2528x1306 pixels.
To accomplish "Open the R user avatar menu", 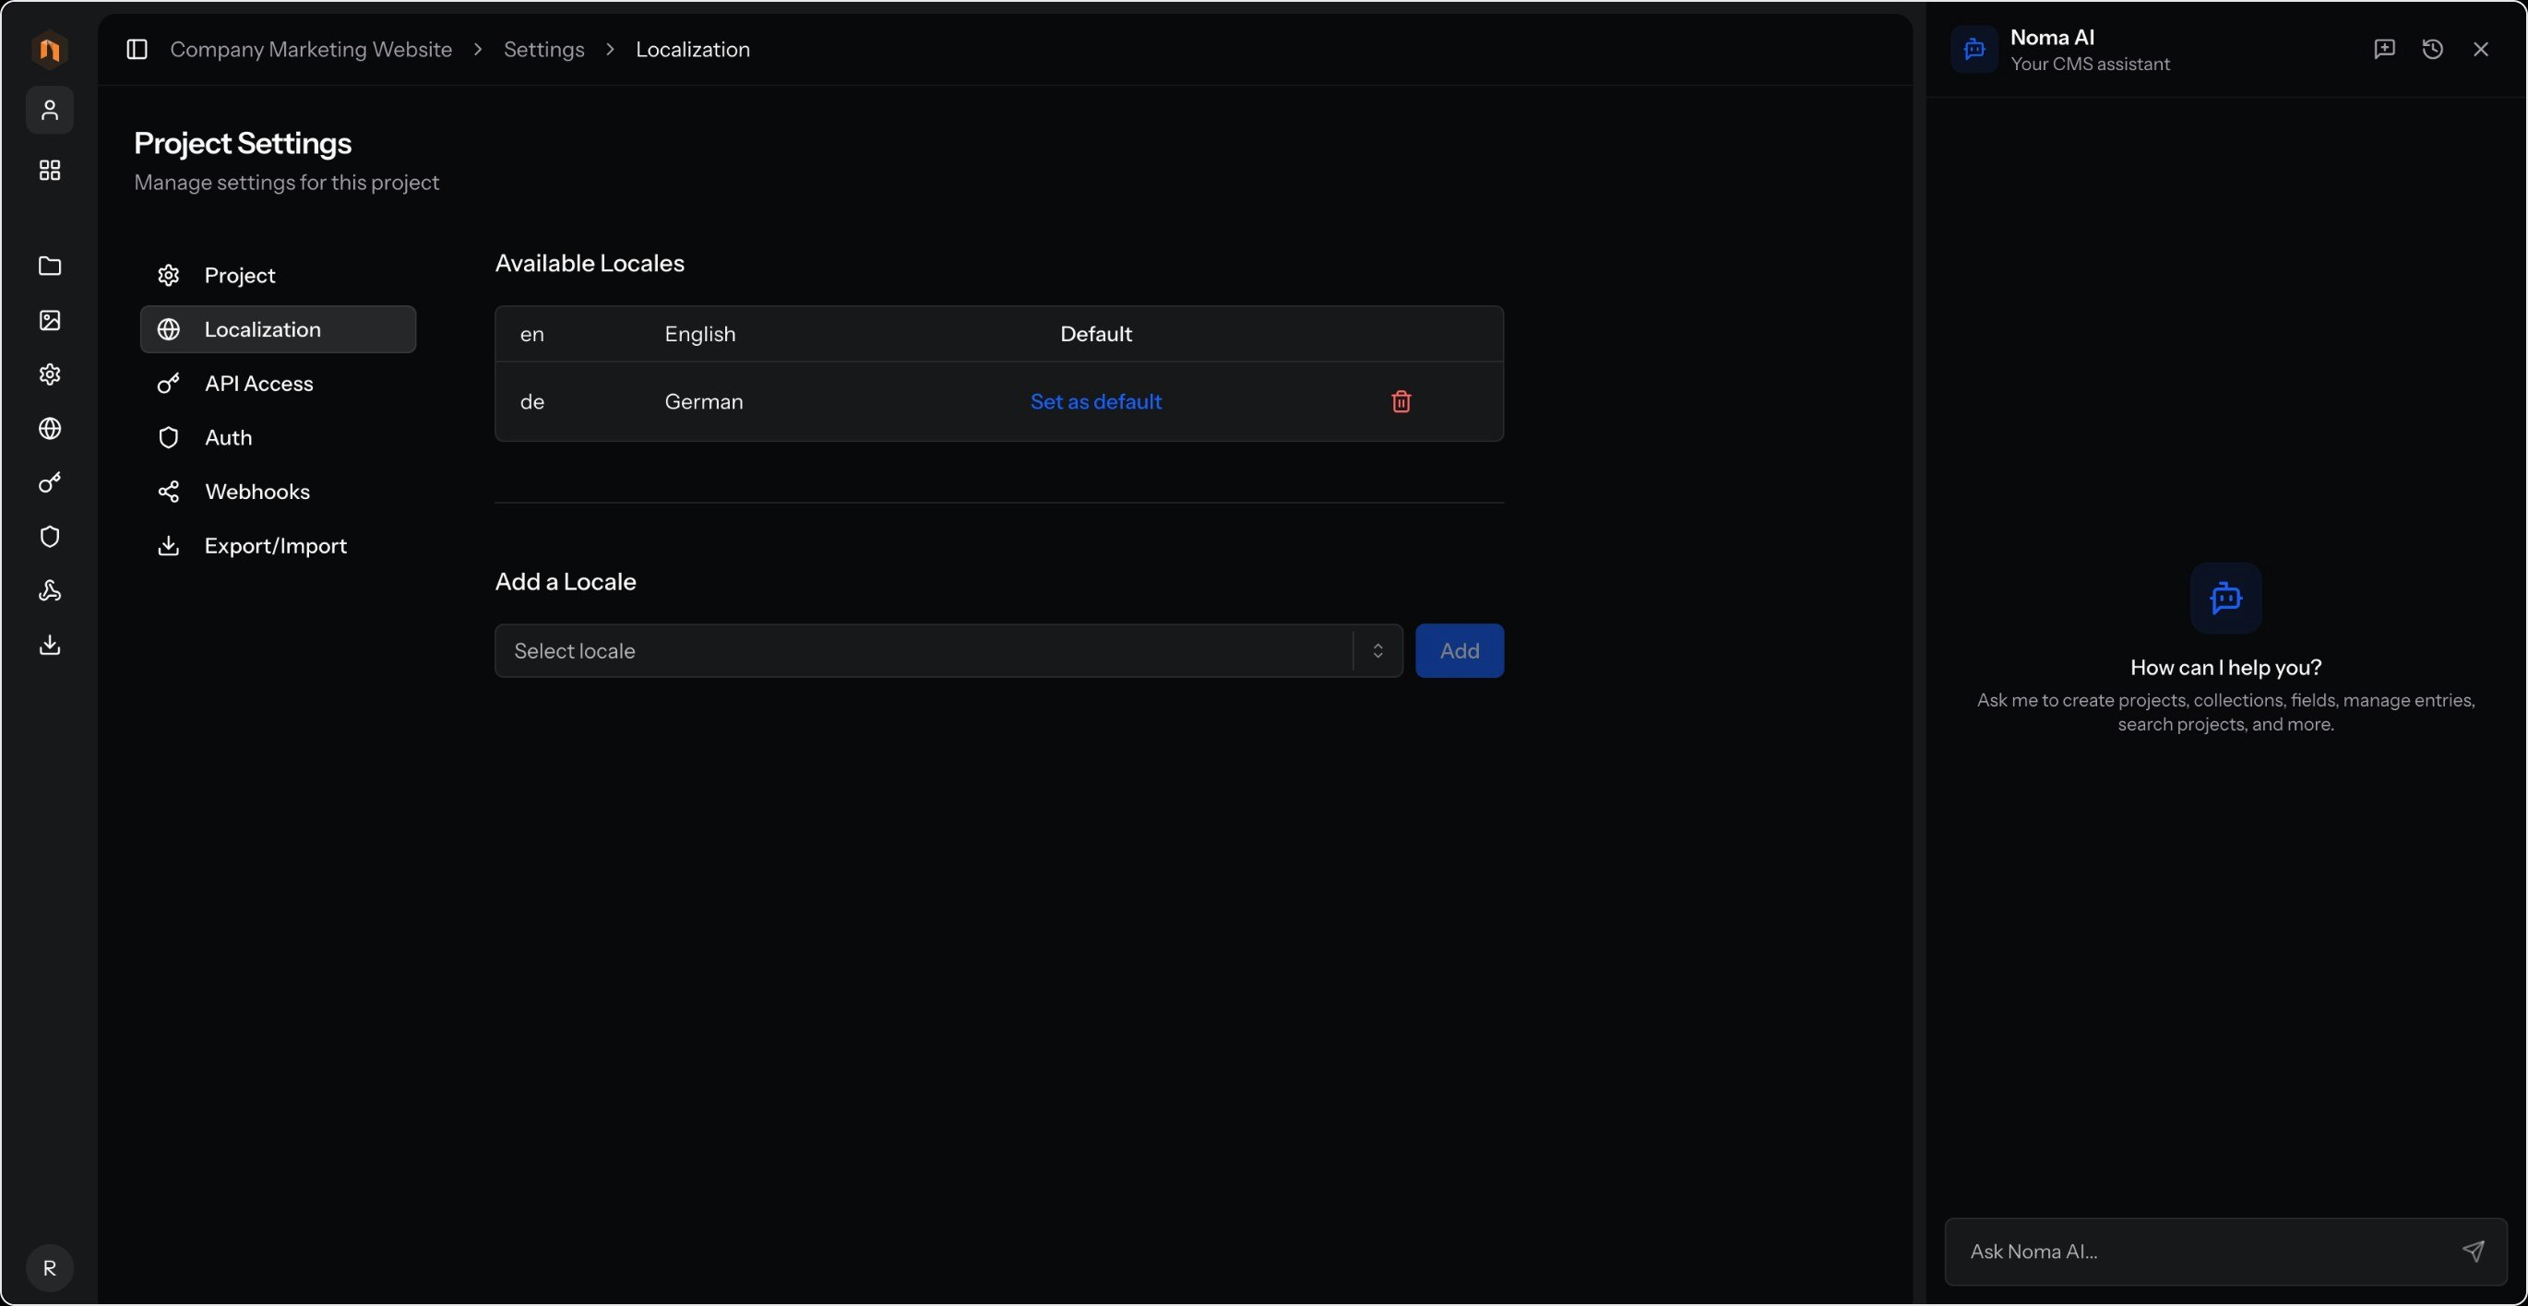I will pos(50,1266).
